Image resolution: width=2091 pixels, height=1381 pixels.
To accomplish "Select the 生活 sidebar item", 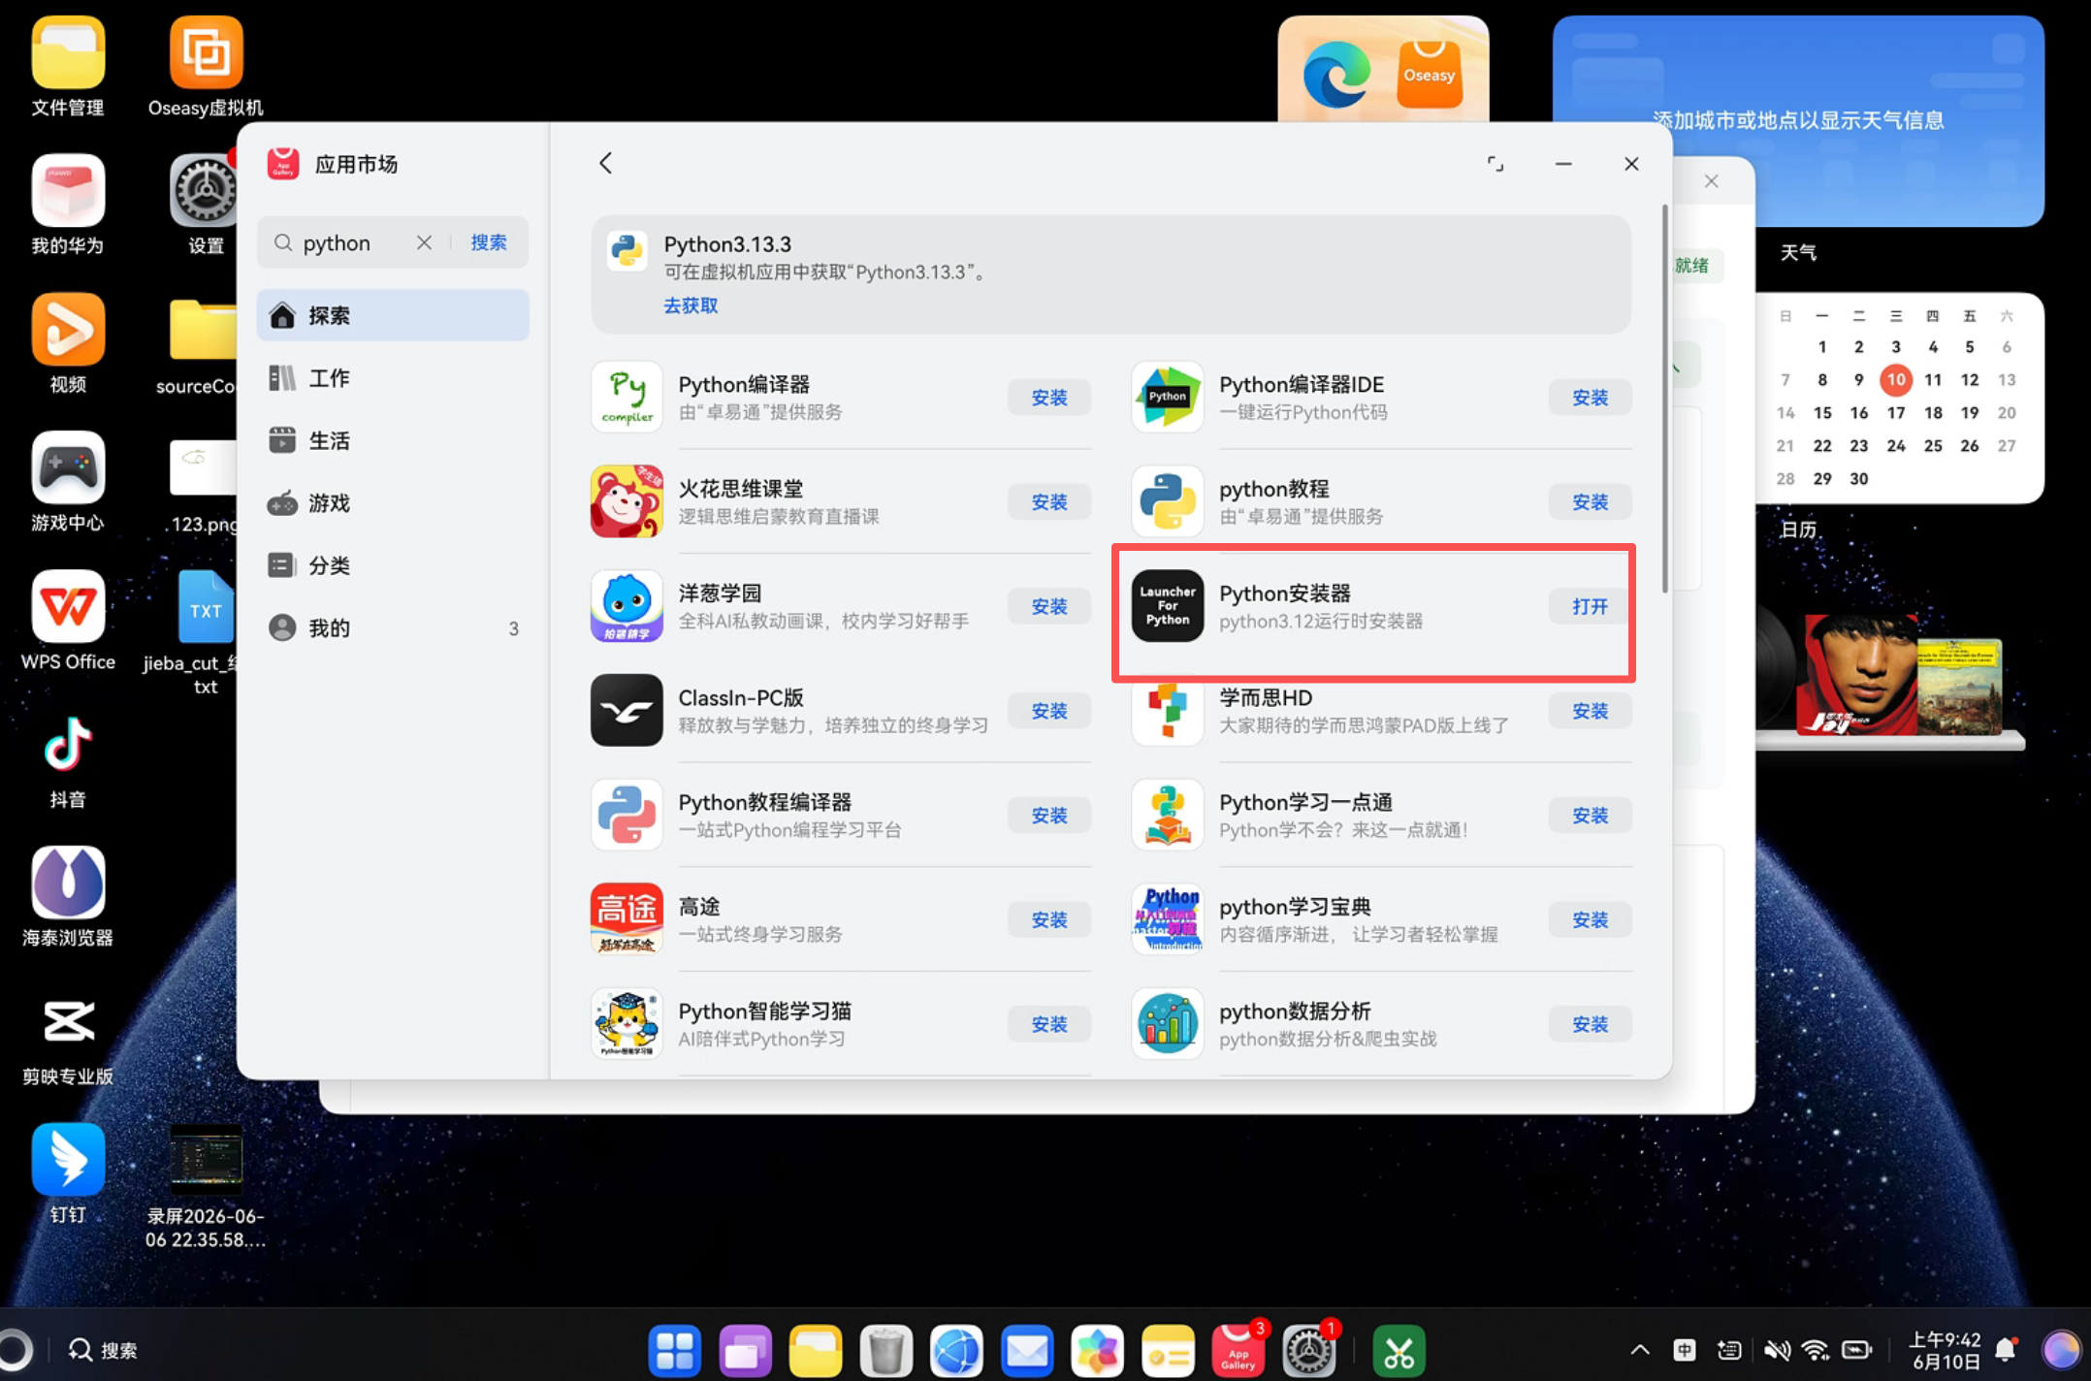I will [x=393, y=440].
